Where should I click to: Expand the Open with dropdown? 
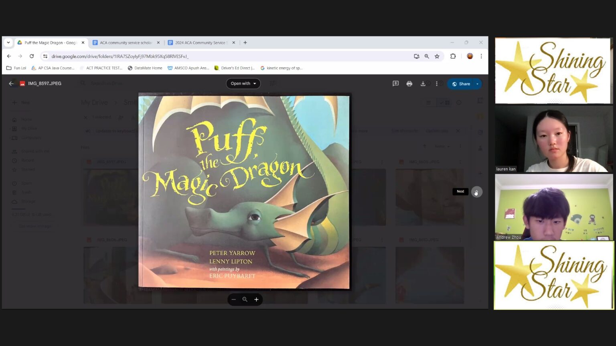point(243,83)
